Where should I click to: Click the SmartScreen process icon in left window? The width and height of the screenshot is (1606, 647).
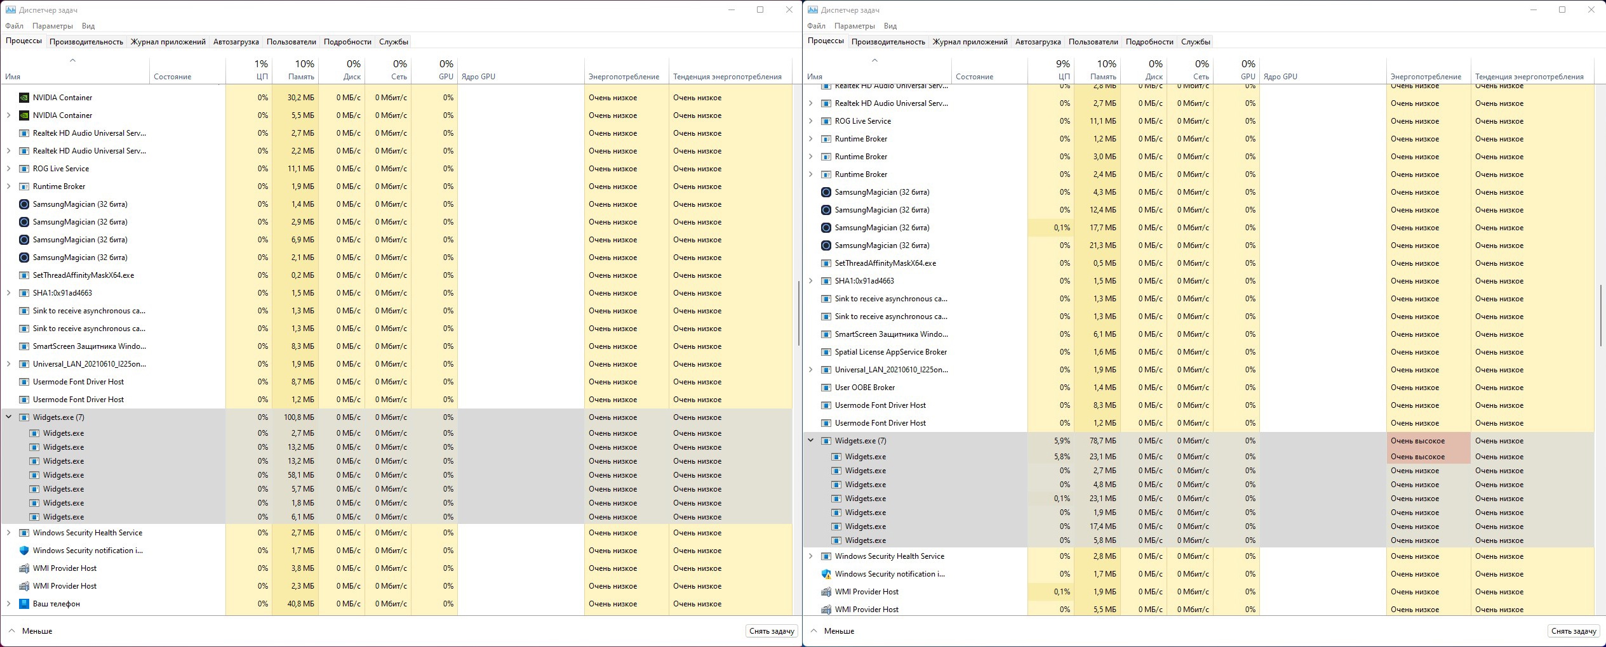pos(24,346)
